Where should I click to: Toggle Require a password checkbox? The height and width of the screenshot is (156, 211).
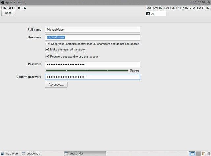pyautogui.click(x=47, y=57)
